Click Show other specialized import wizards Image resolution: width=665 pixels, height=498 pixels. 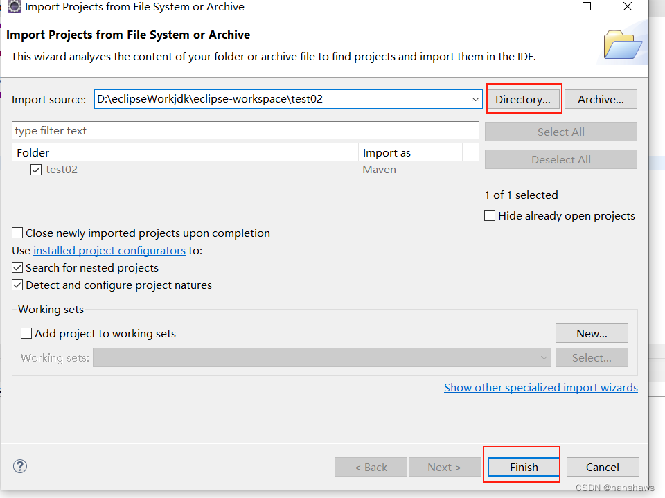[x=540, y=387]
